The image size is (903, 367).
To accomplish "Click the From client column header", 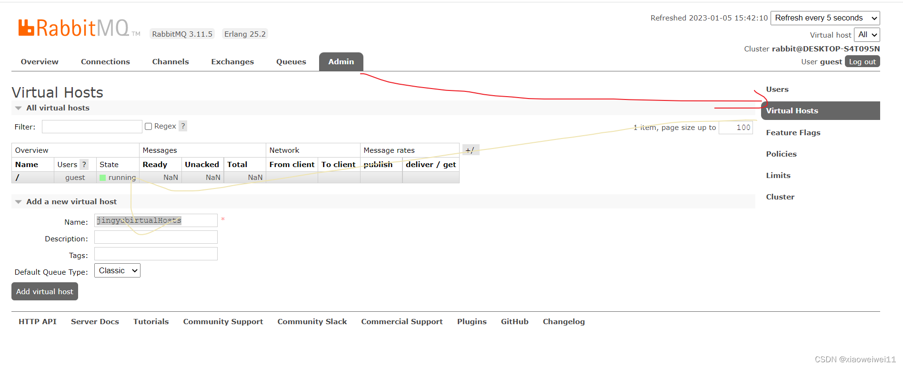I will coord(292,165).
